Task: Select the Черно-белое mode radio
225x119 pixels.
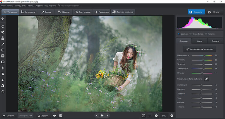Action: (x=190, y=34)
